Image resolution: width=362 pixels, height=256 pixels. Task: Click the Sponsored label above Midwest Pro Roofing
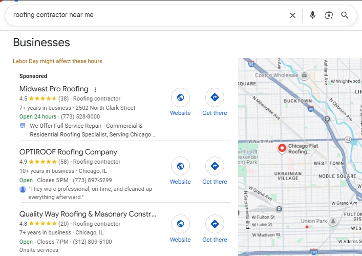[x=33, y=76]
